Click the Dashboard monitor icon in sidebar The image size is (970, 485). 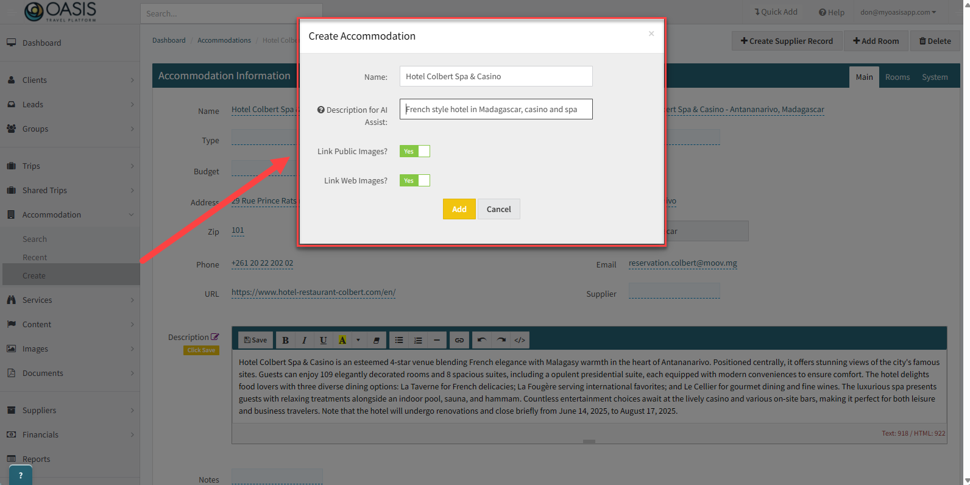tap(11, 43)
